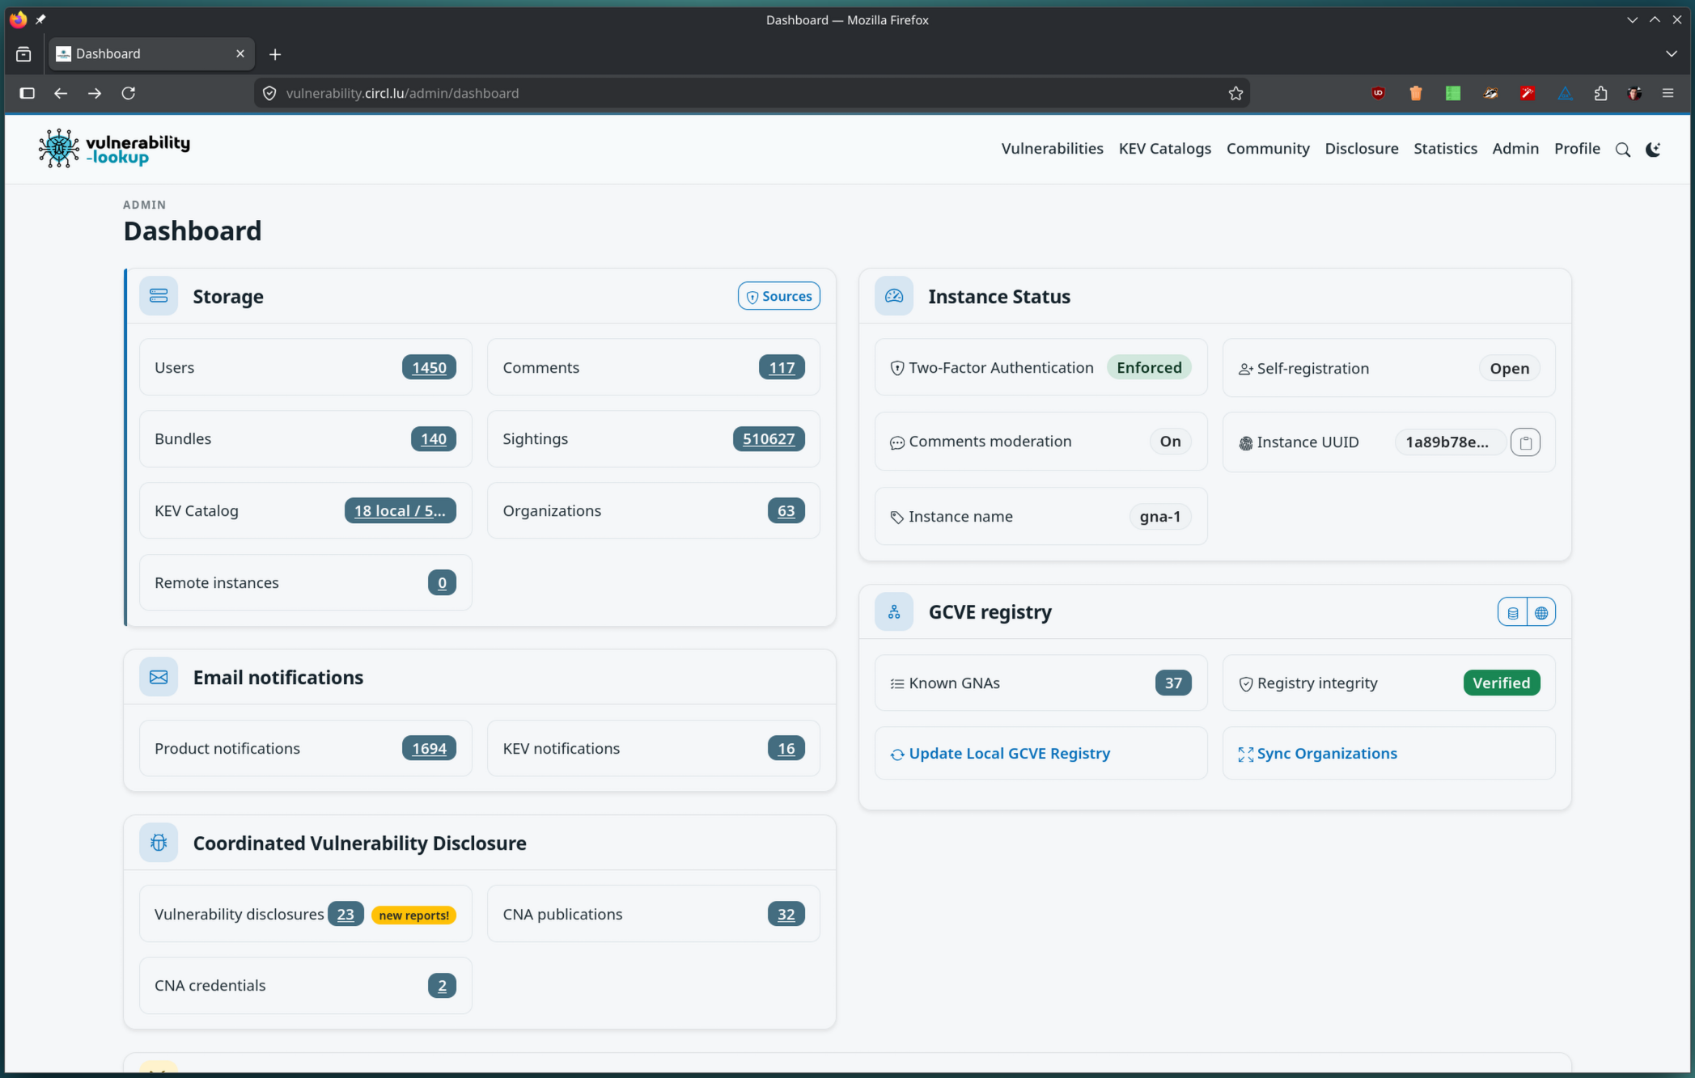This screenshot has width=1695, height=1078.
Task: Open a new browser tab
Action: click(275, 54)
